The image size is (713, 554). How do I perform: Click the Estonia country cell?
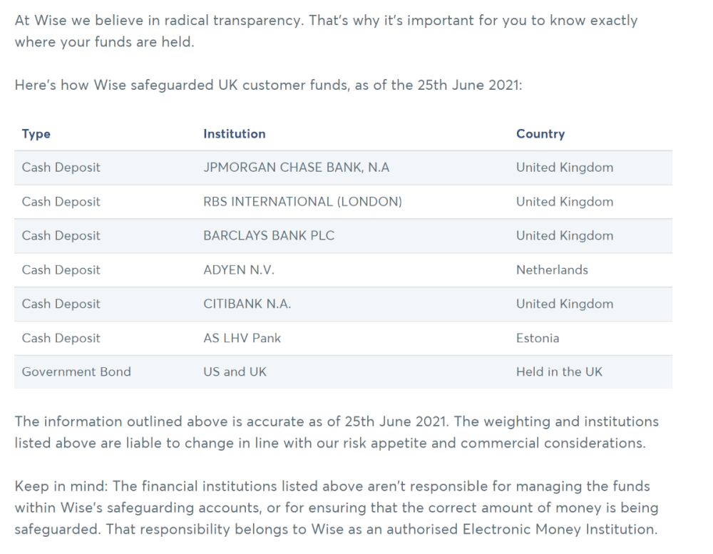(538, 338)
